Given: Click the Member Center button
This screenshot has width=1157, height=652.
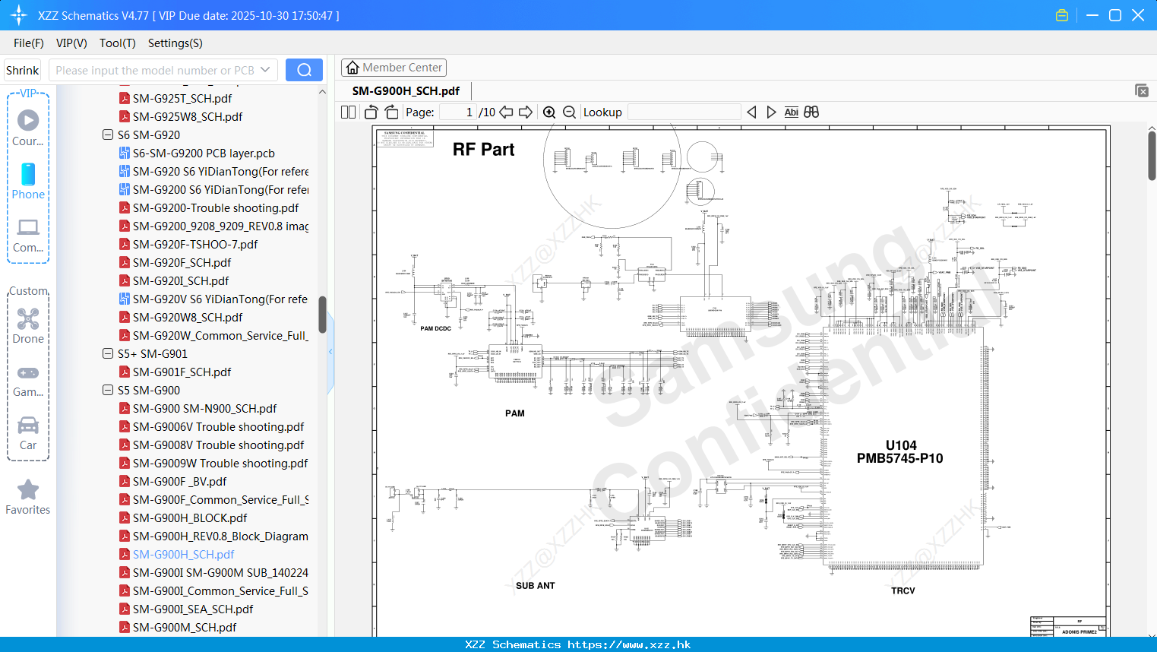Looking at the screenshot, I should click(394, 68).
